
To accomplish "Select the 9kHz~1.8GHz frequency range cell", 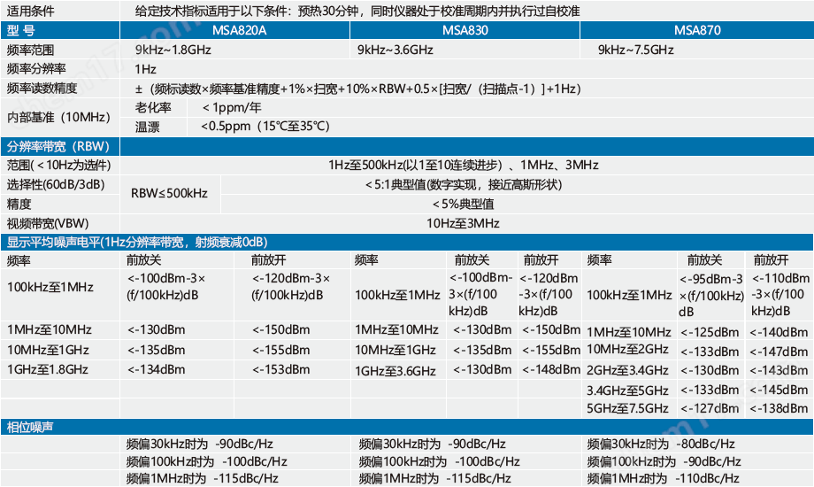I will coord(173,50).
